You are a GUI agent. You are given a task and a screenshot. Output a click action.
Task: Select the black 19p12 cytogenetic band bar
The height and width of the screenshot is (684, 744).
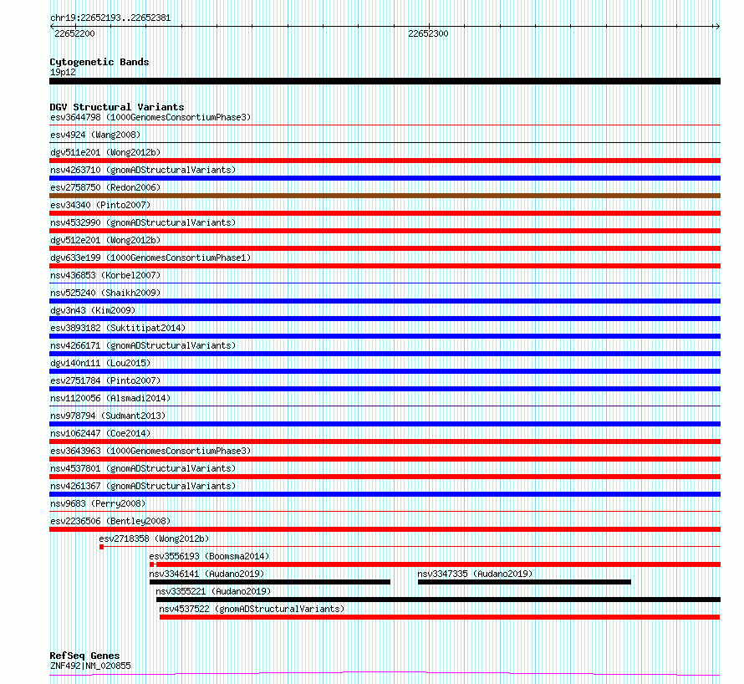pos(385,81)
